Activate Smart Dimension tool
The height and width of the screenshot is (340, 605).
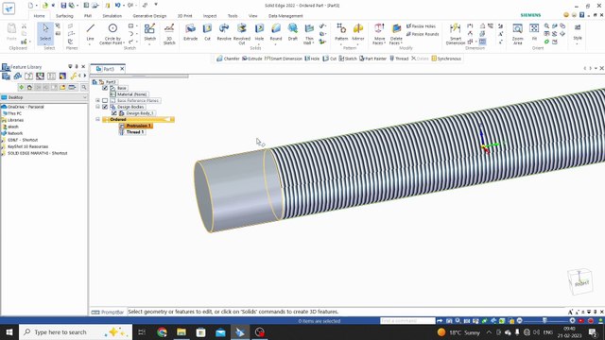click(456, 34)
